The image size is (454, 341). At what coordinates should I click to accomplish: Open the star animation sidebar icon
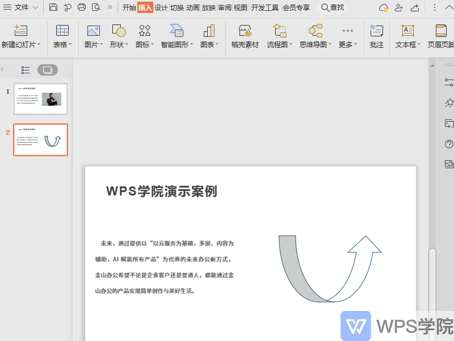[449, 103]
